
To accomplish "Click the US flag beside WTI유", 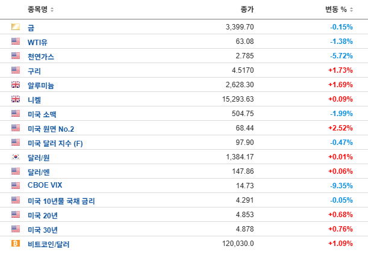I will (x=16, y=41).
